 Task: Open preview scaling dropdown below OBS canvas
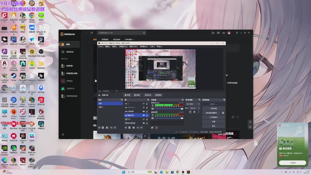point(116,91)
